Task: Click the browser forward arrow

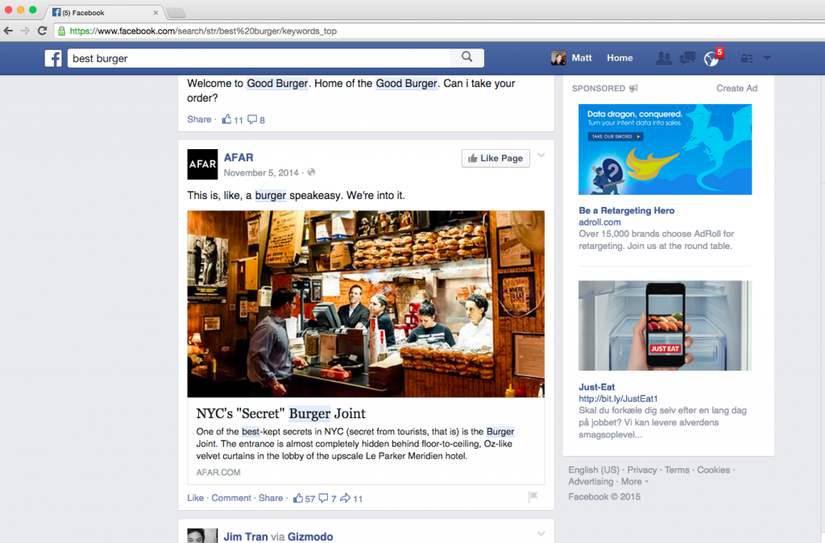Action: coord(25,31)
